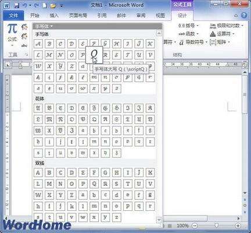Insert double-struck capital R symbol
Viewport: 251px width, 233px height.
pyautogui.click(x=105, y=183)
